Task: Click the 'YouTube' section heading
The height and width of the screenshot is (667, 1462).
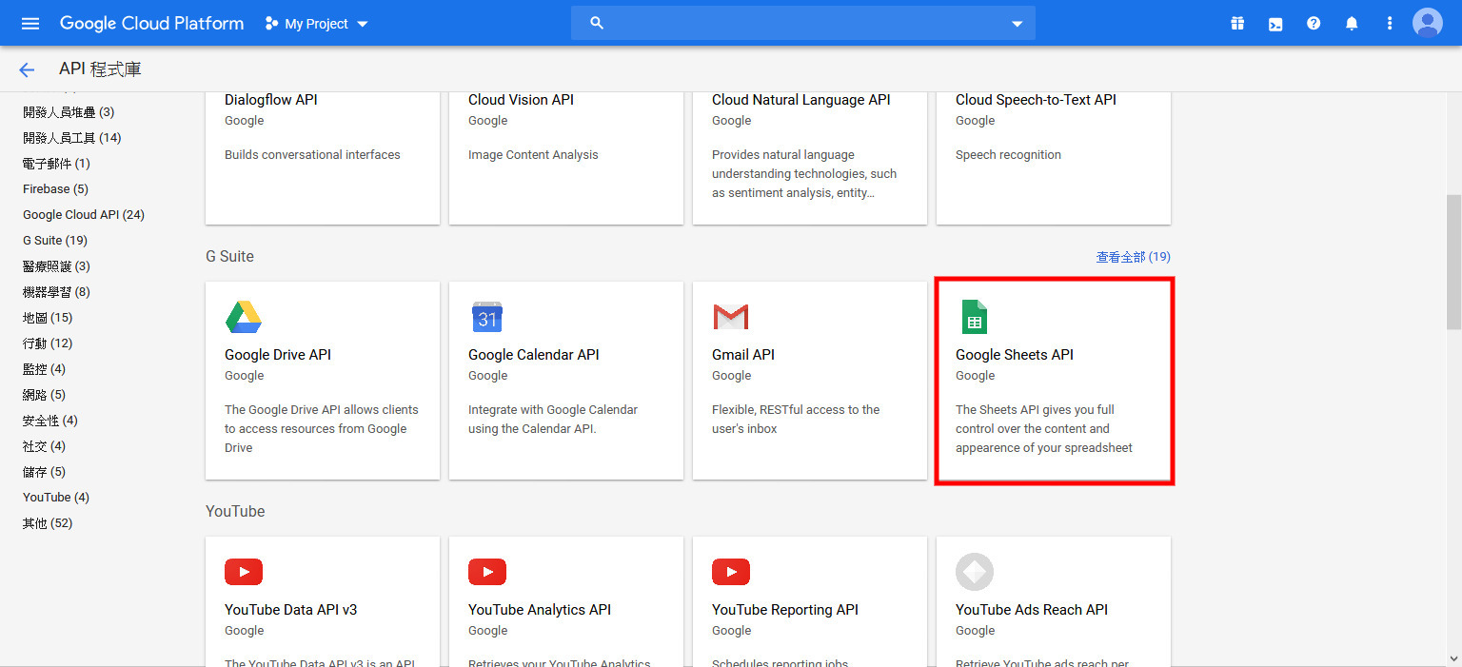Action: [235, 512]
